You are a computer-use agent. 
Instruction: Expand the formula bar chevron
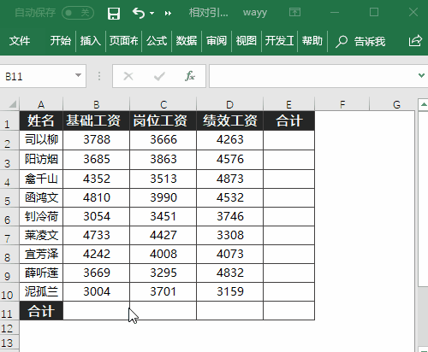(421, 75)
